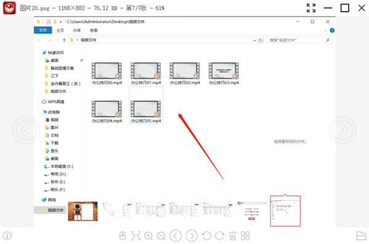This screenshot has height=244, width=369.
Task: Toggle the mouse wheel mode icon
Action: [122, 235]
